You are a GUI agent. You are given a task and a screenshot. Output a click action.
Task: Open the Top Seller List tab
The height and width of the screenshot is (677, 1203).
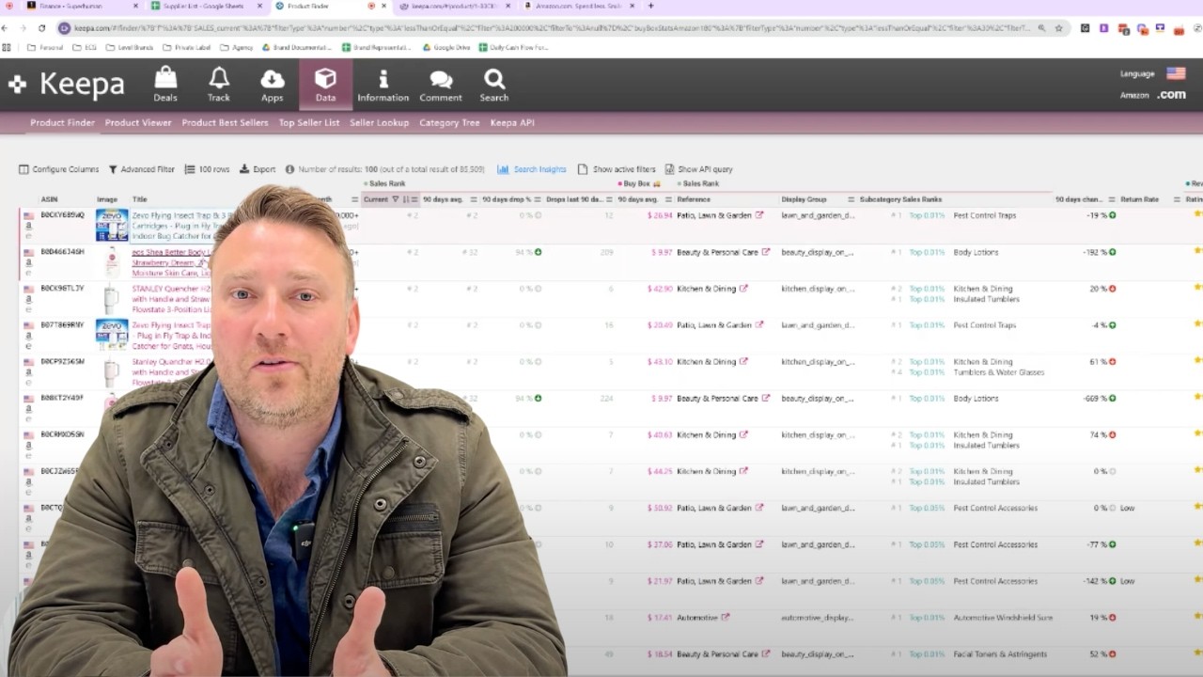pyautogui.click(x=309, y=122)
